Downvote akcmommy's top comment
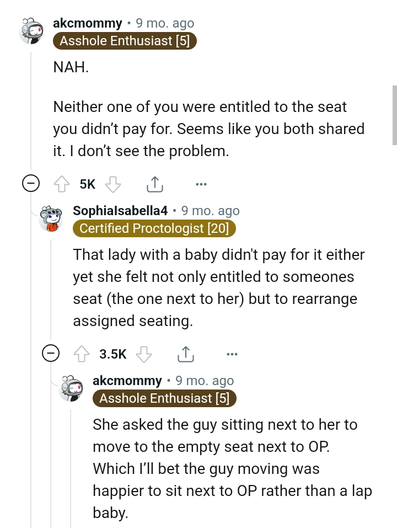Viewport: 397px width, 528px height. 113,184
